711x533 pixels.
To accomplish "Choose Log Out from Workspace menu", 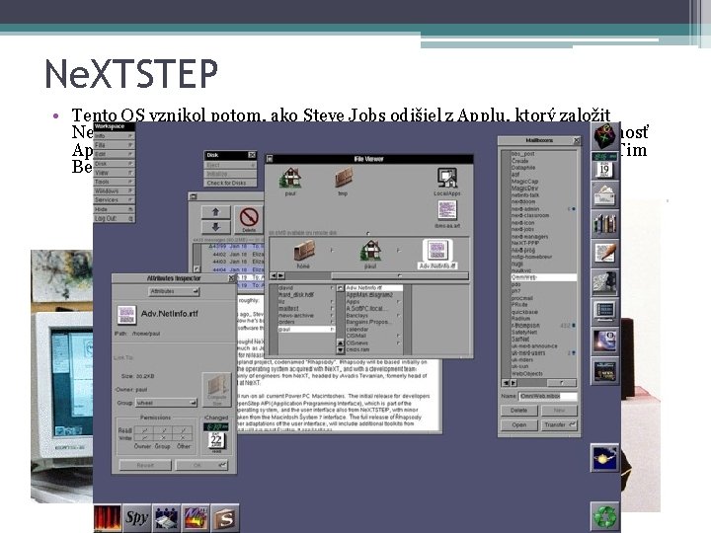I will coord(114,218).
